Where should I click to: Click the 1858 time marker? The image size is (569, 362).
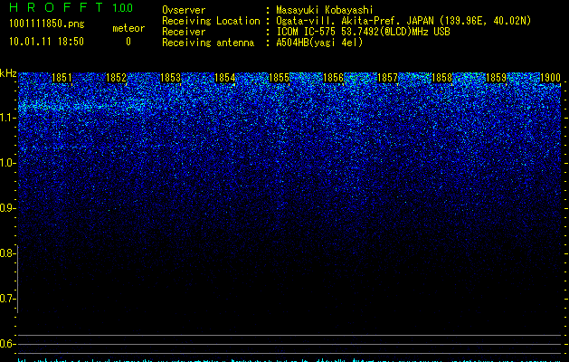[442, 78]
